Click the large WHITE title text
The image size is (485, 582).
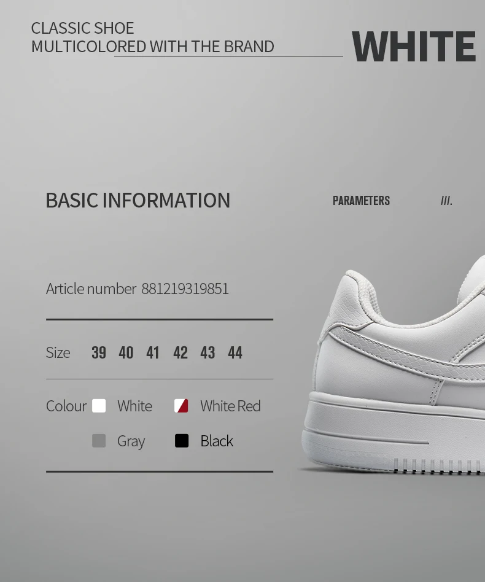click(414, 47)
